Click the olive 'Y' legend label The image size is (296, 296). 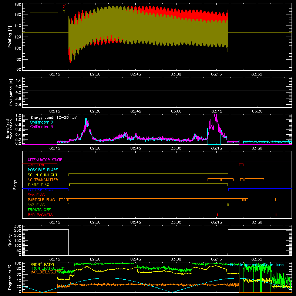click(x=64, y=11)
